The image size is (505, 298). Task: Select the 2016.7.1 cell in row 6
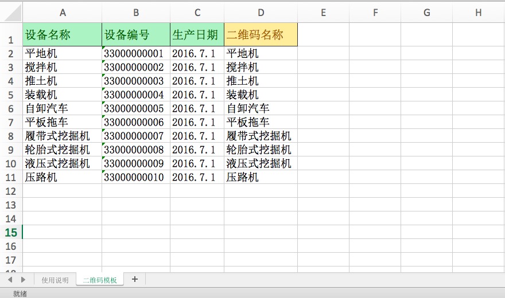pos(197,108)
